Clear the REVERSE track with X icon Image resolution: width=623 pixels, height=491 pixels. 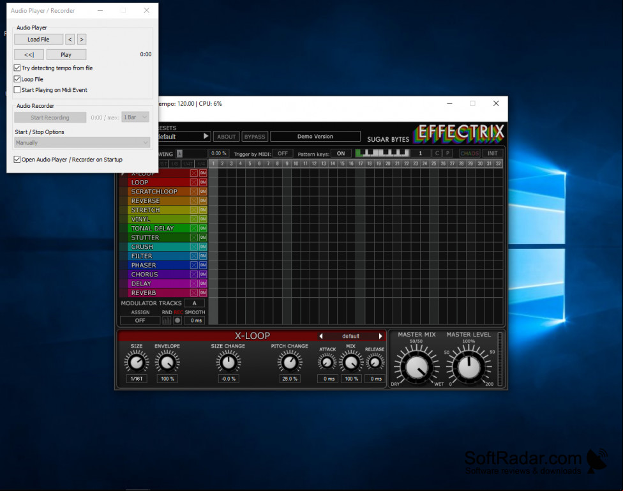(193, 200)
